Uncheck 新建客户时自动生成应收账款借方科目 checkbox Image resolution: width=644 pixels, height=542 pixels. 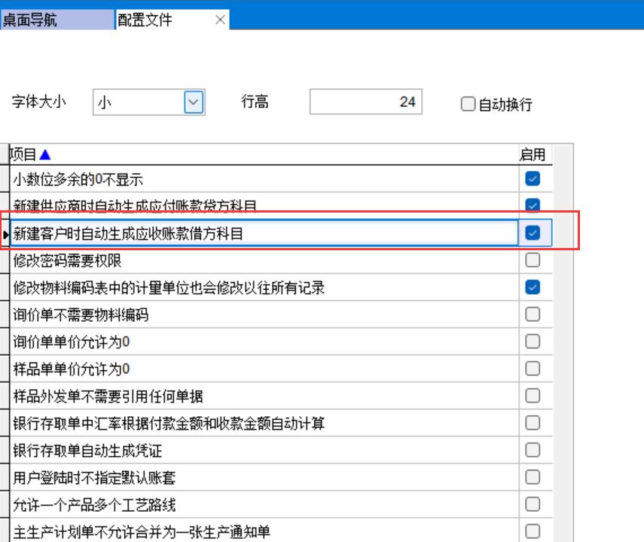pos(533,234)
